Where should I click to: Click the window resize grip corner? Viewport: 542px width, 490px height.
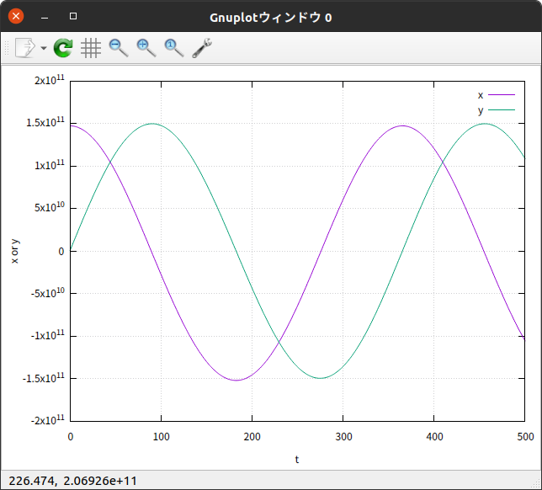(536, 484)
